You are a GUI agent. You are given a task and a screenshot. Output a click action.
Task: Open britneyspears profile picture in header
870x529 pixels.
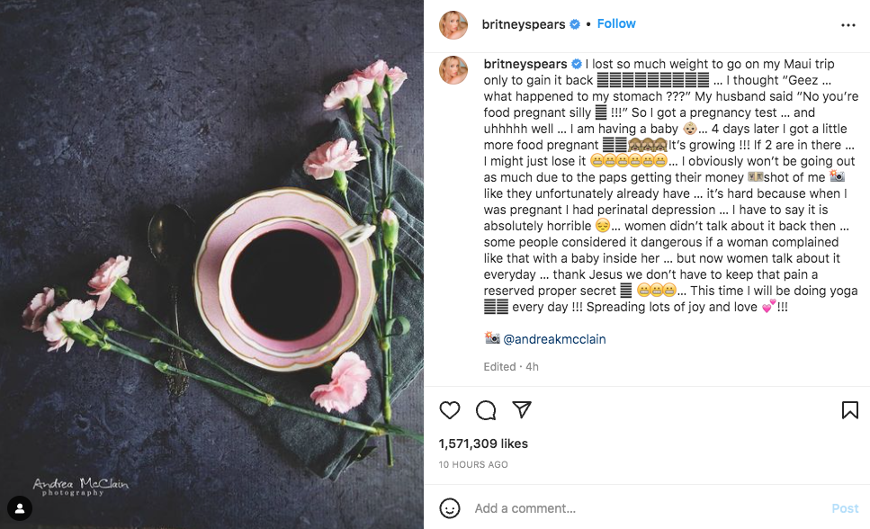click(x=453, y=25)
